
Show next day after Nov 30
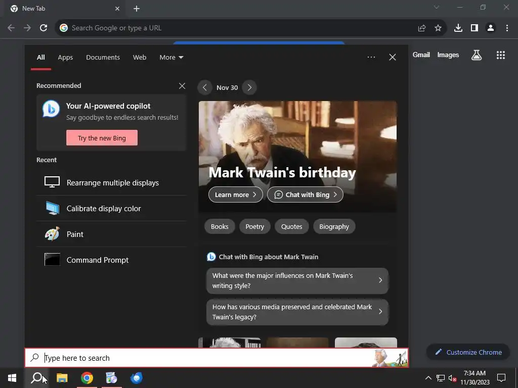[x=249, y=87]
